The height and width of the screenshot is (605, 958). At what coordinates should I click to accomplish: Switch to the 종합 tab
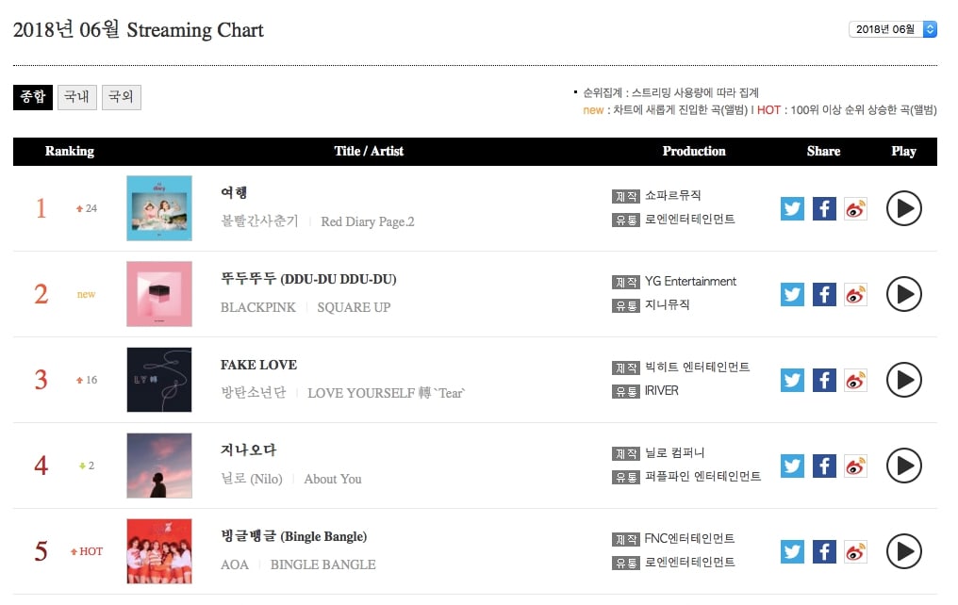point(33,97)
